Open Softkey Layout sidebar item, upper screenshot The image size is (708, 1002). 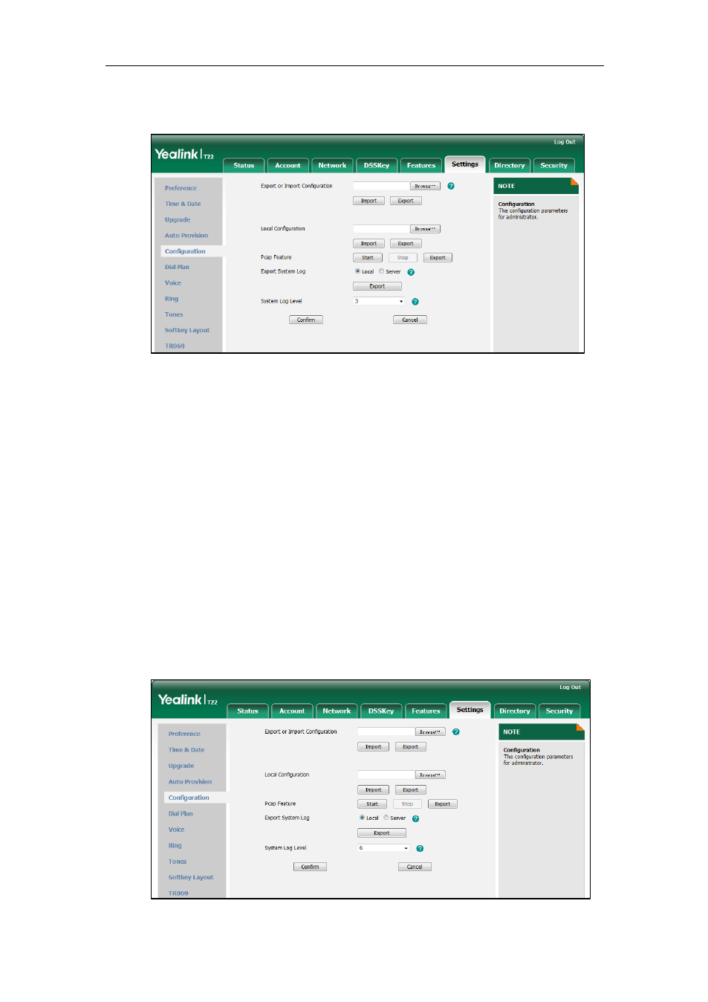[x=187, y=331]
